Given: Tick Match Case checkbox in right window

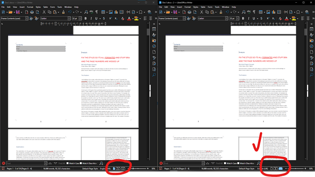Looking at the screenshot, I should [225, 163].
